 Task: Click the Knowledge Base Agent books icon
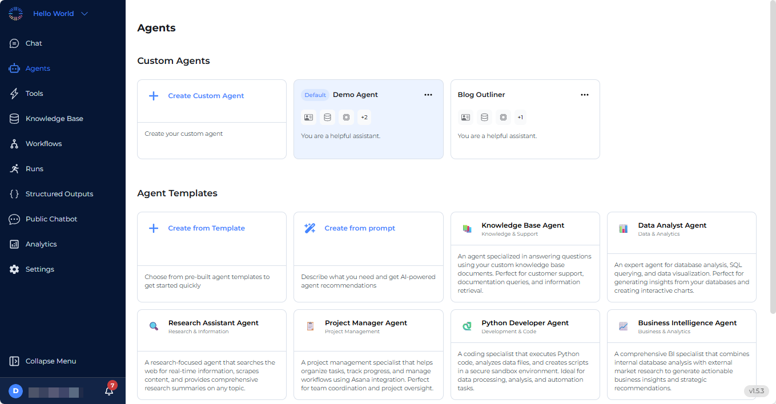click(467, 229)
